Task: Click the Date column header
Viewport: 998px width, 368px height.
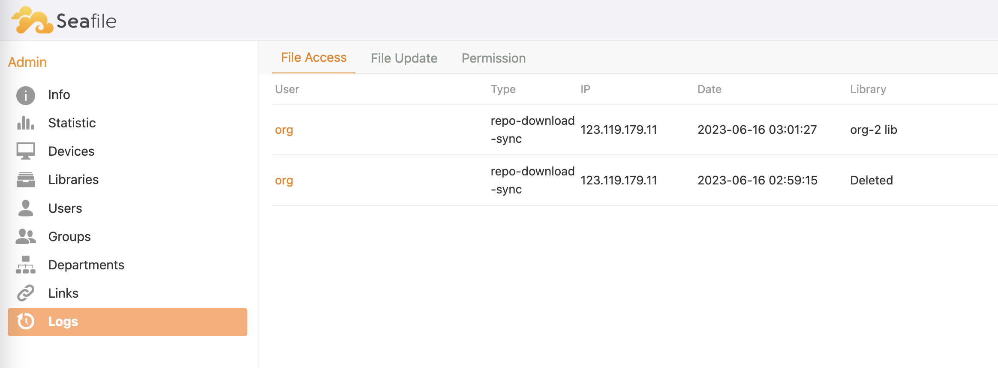Action: click(x=709, y=89)
